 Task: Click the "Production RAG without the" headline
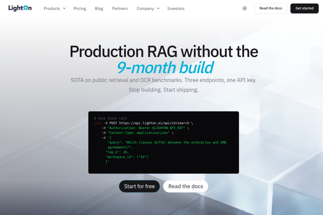coord(164,51)
